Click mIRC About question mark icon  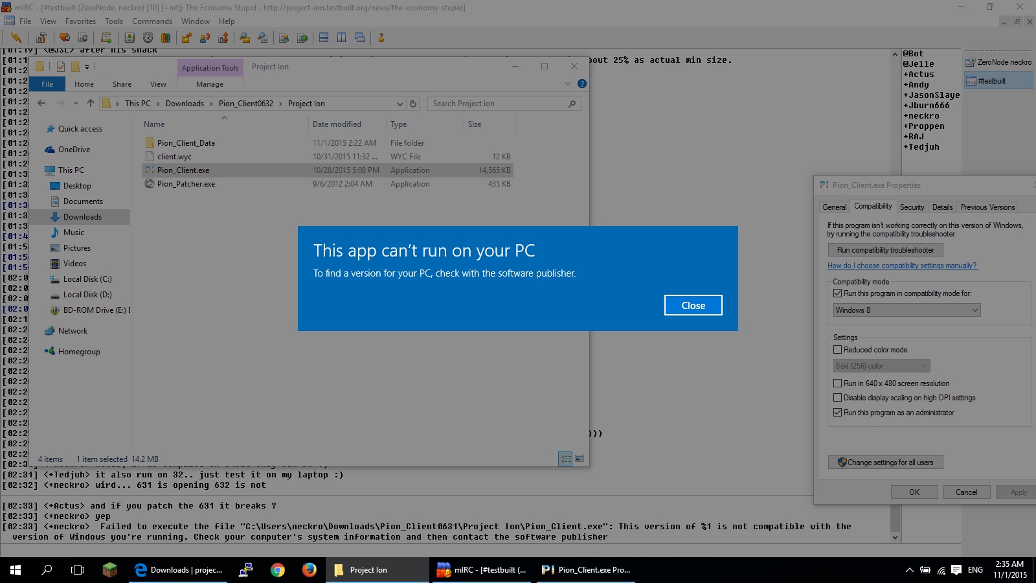(381, 38)
